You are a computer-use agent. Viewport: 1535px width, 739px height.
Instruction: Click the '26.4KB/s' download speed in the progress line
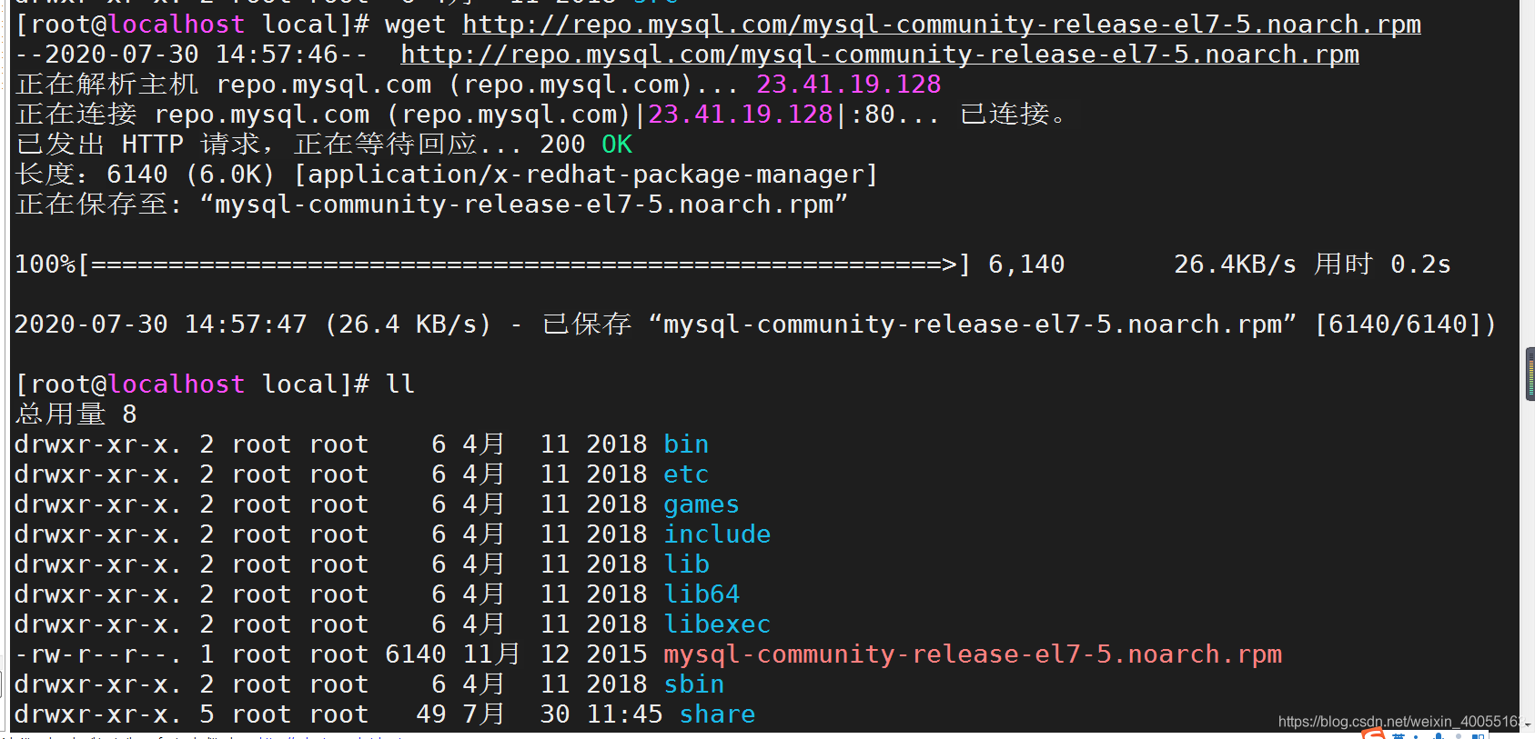pos(1235,265)
